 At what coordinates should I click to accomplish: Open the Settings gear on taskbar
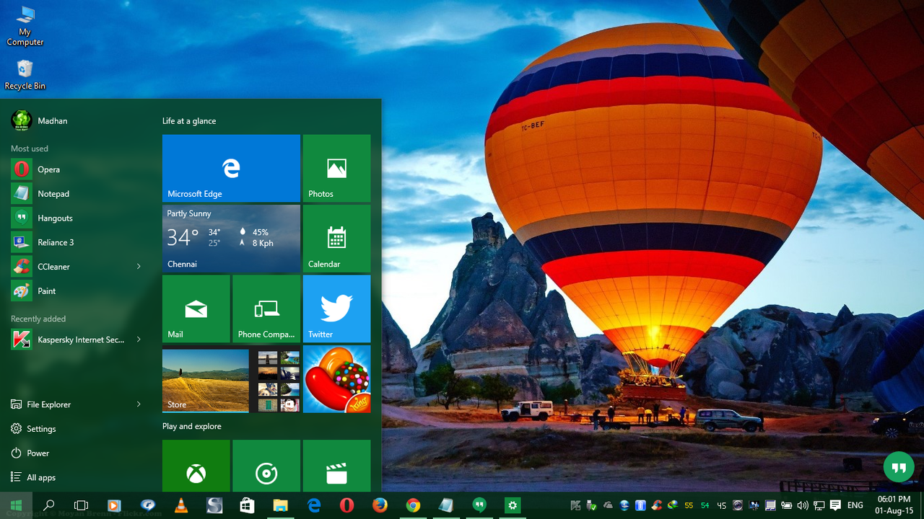pyautogui.click(x=513, y=505)
